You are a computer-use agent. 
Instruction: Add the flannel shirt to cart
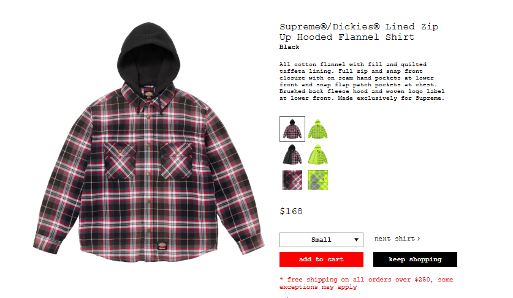321,259
